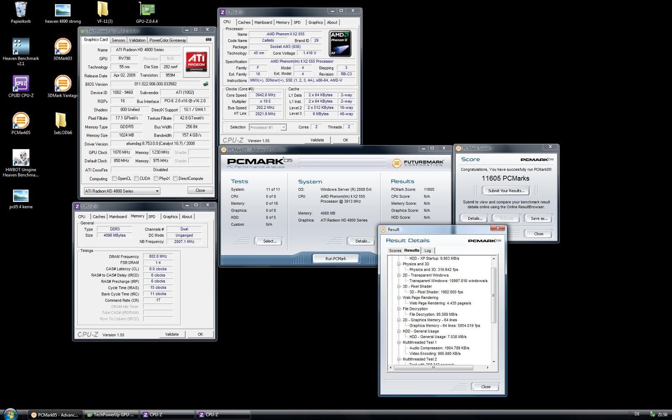Click the Windows Start orb
This screenshot has width=672, height=420.
[10, 415]
